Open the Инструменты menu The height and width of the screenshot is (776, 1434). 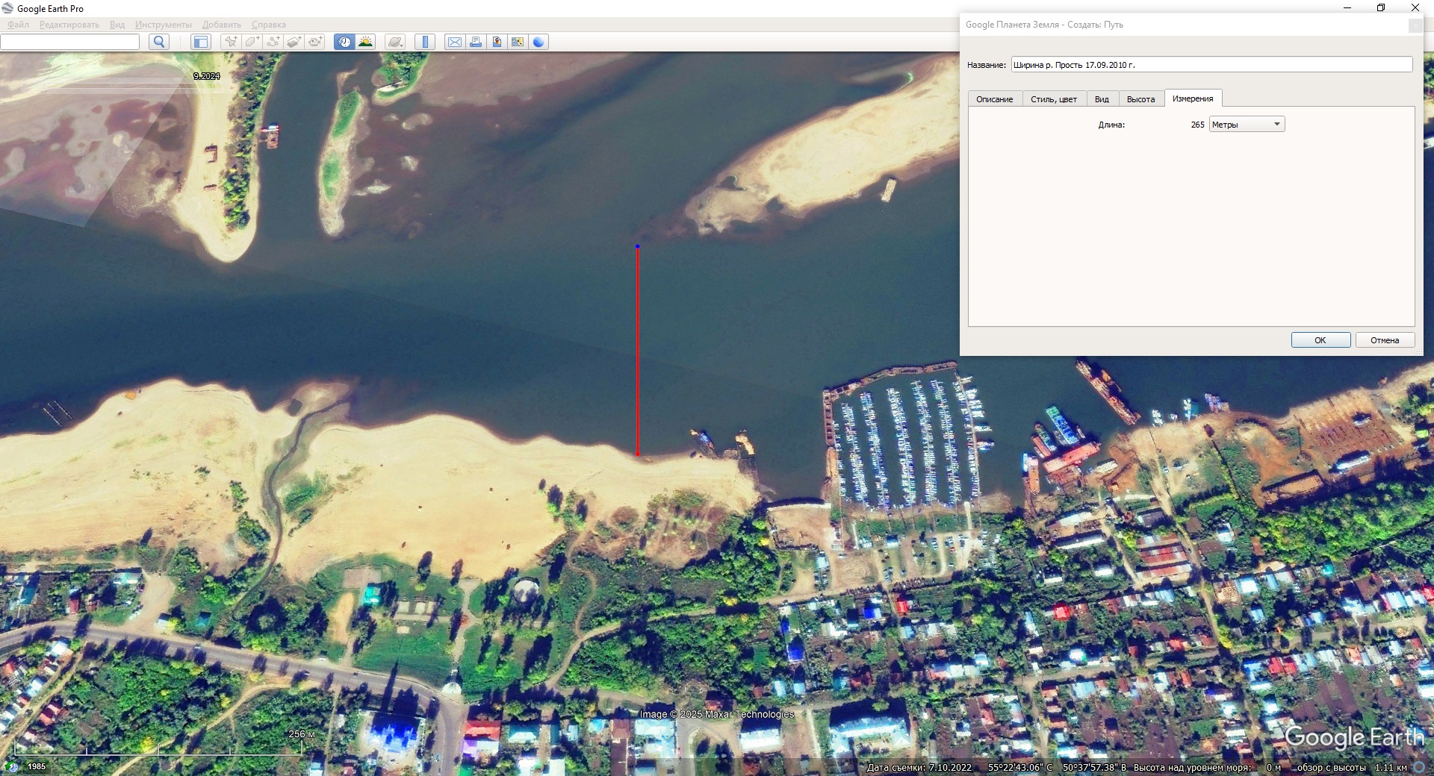163,25
